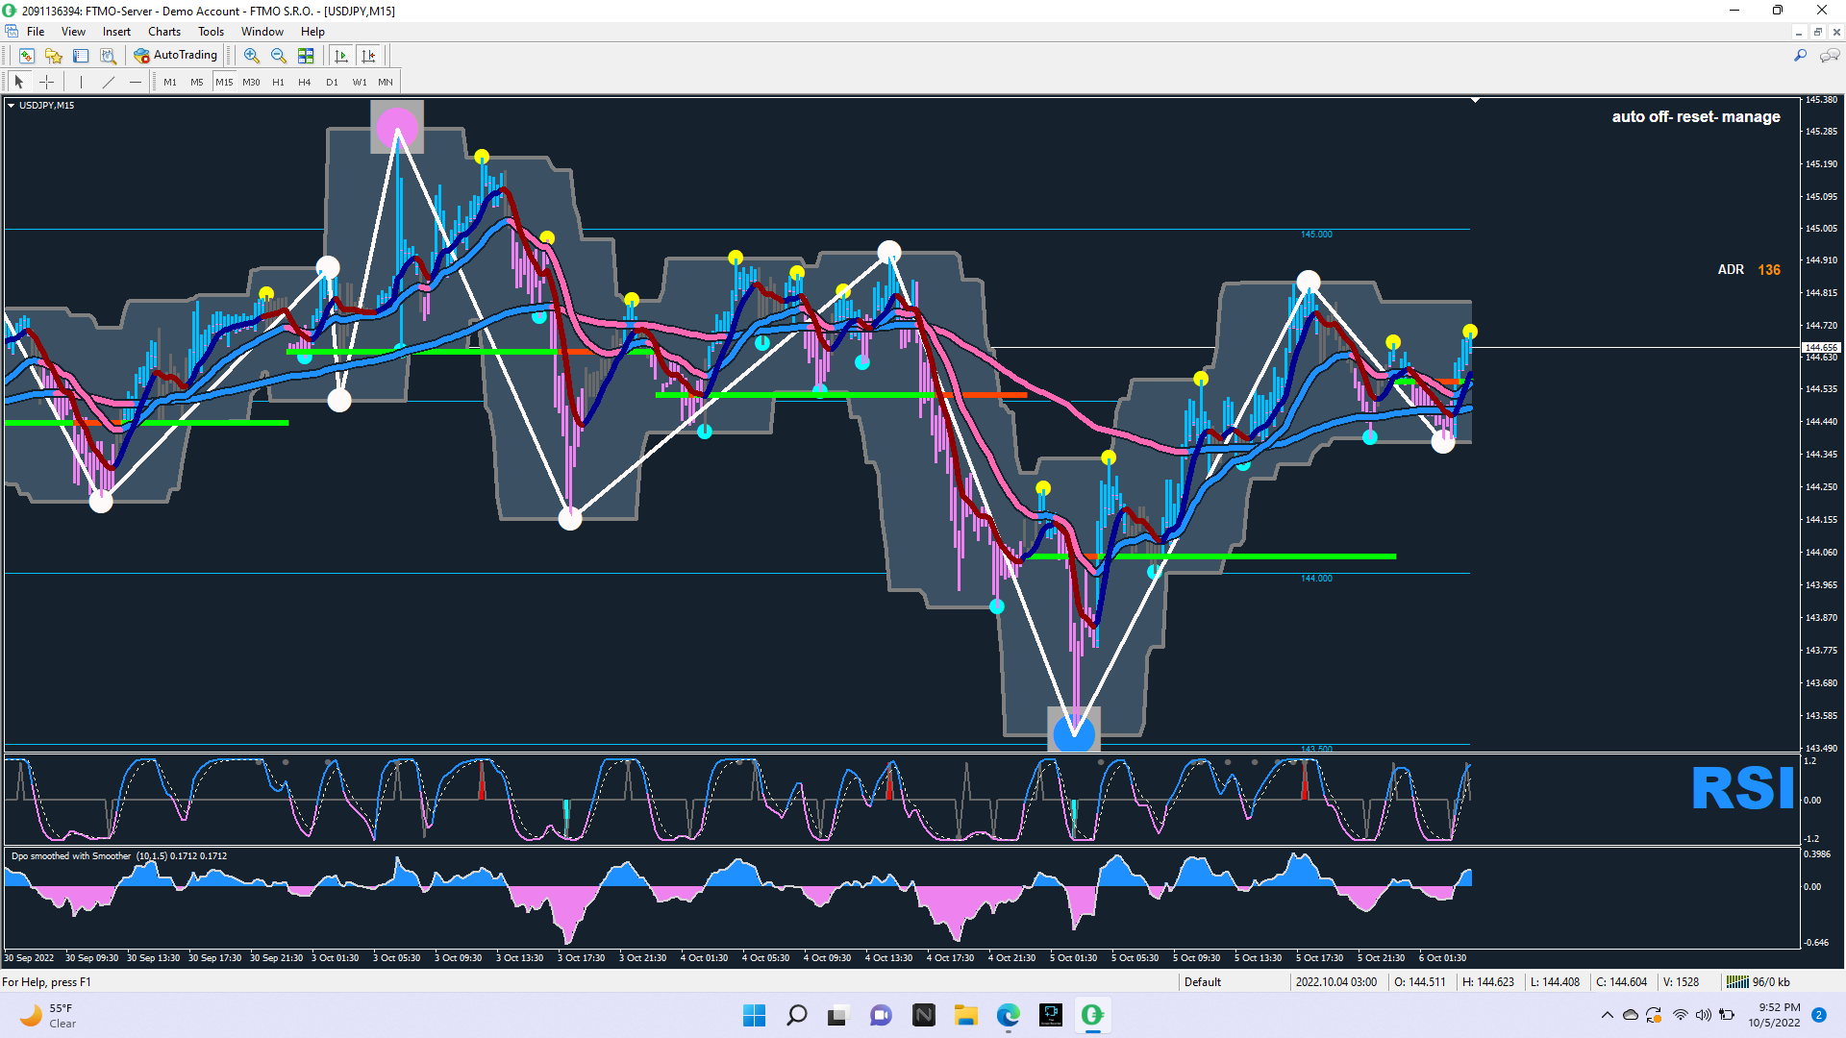Click the chart shift triangle marker on top
The width and height of the screenshot is (1846, 1038).
pyautogui.click(x=1475, y=100)
